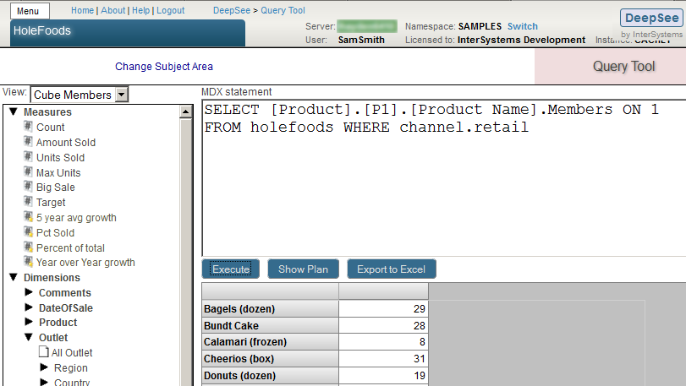Click the Pct Sold calculated measure icon
686x386 pixels.
click(x=28, y=232)
